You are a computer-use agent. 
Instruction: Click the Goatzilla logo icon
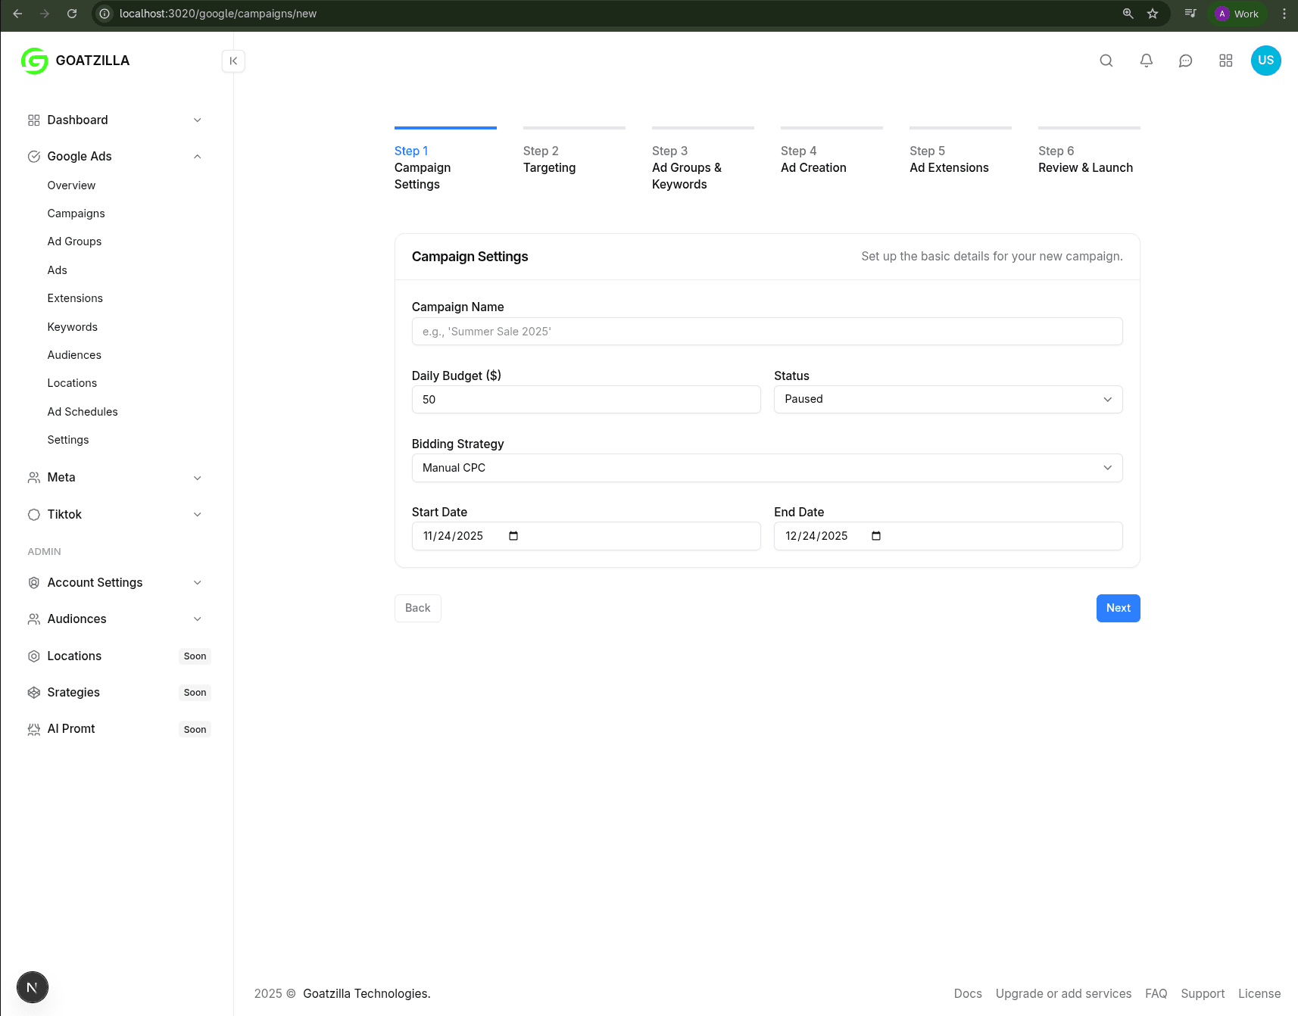pyautogui.click(x=35, y=61)
